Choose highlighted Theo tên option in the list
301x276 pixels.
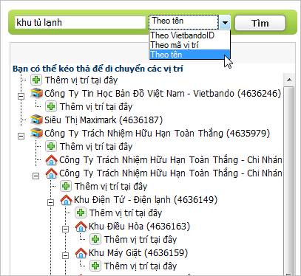pos(190,55)
